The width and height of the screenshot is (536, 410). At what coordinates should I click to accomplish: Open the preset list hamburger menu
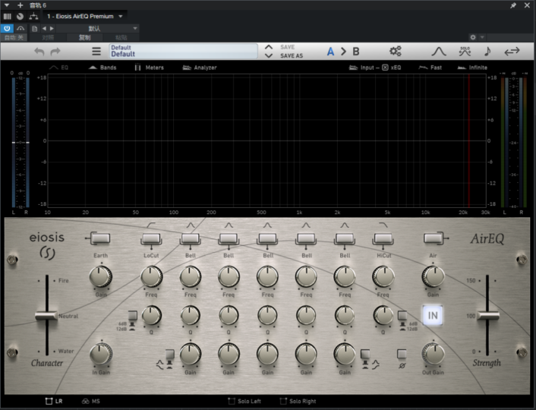pos(96,52)
